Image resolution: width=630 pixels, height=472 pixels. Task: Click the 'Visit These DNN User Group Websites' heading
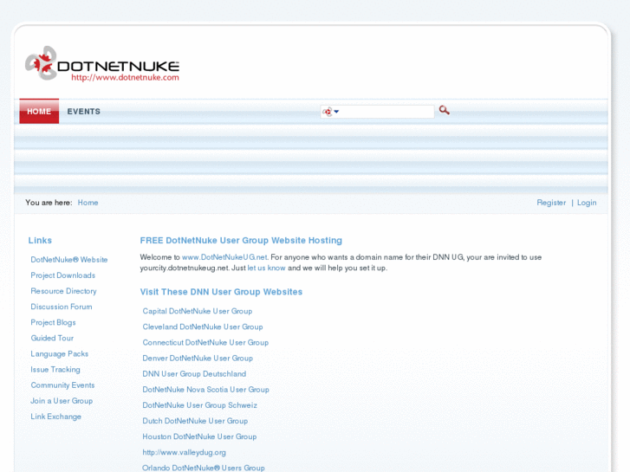(221, 292)
